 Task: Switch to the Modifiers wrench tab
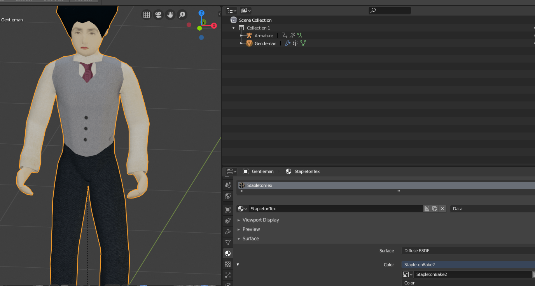228,232
